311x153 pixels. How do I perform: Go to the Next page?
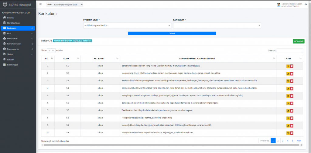point(299,141)
